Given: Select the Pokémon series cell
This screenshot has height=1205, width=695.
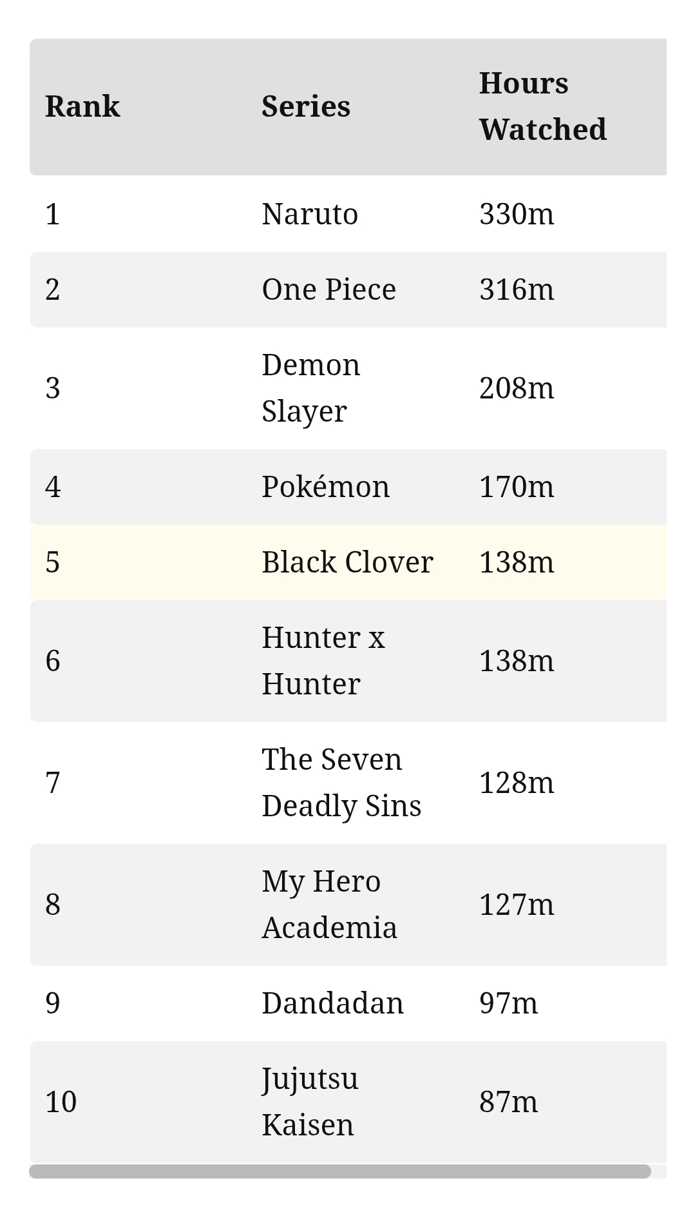Looking at the screenshot, I should point(325,487).
